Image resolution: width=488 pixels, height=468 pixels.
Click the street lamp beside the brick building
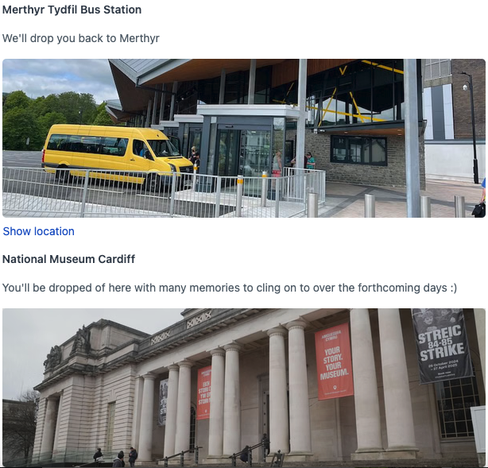(471, 128)
